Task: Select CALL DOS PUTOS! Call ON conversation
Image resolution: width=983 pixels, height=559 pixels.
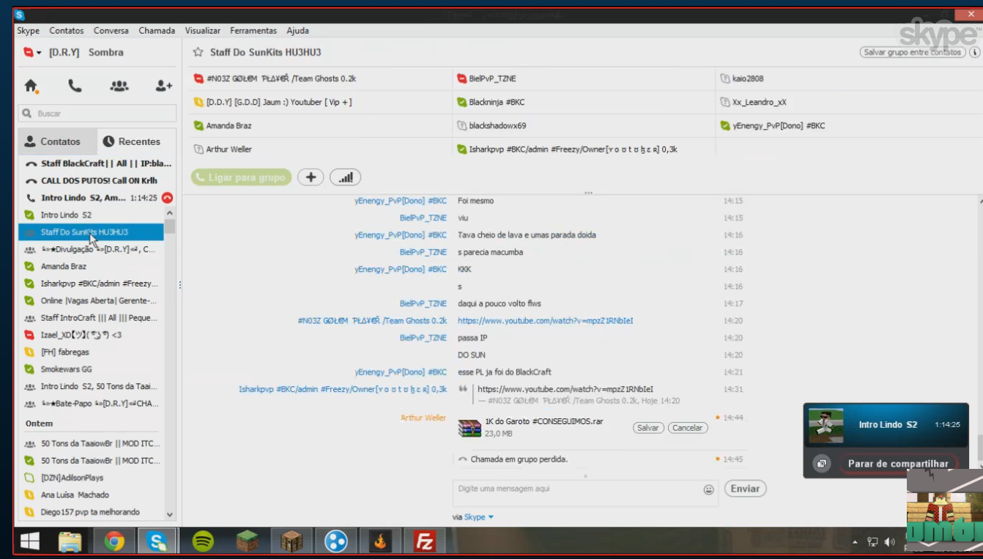Action: pos(97,180)
